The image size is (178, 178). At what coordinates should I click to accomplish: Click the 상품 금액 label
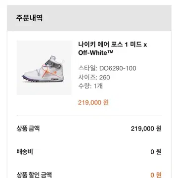coord(28,129)
